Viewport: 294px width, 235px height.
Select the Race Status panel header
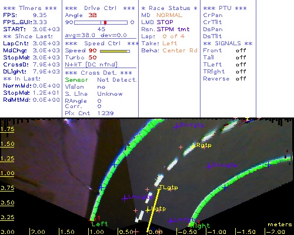169,8
